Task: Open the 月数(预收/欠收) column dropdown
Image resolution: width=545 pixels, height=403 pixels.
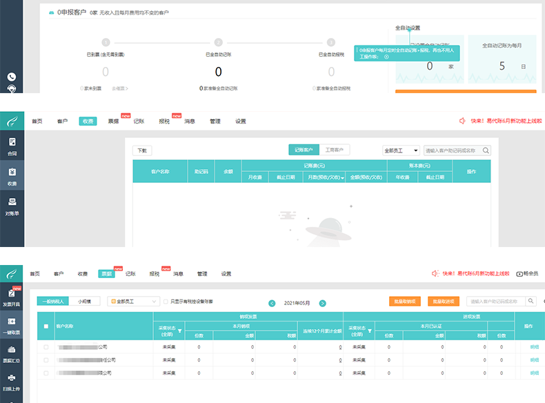Action: (x=343, y=178)
